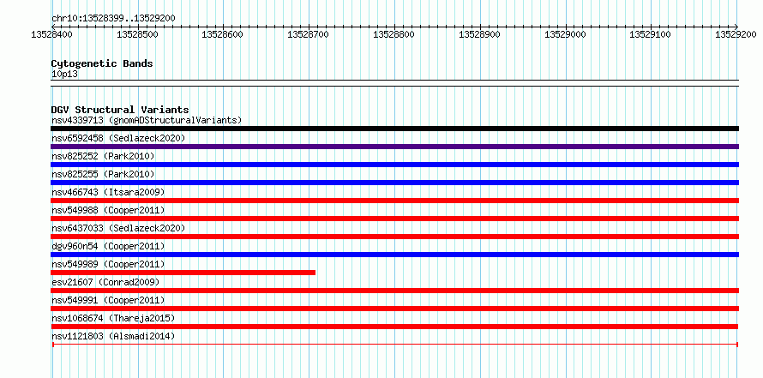This screenshot has height=378, width=763.
Task: Open the red nsv549988 variant bar
Action: [x=394, y=219]
